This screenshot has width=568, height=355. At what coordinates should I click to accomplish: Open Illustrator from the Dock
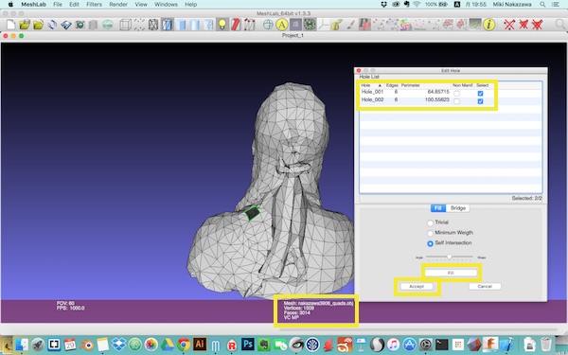tap(200, 344)
